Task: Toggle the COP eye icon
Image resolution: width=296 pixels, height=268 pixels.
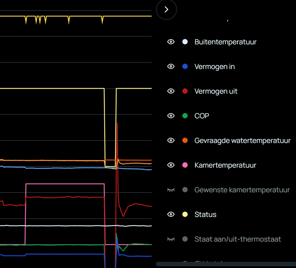Action: click(x=171, y=116)
